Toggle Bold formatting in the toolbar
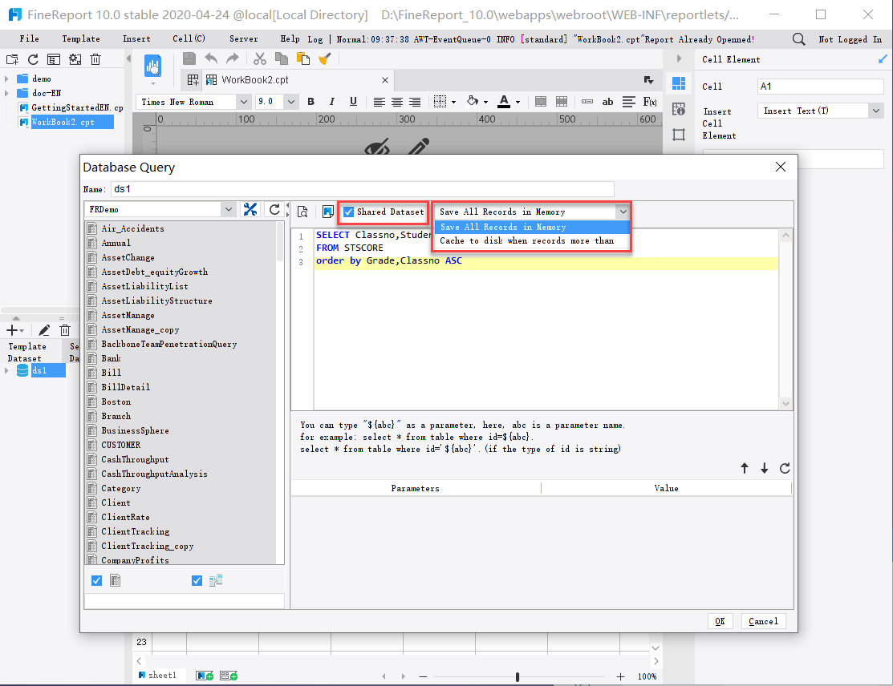Viewport: 893px width, 686px height. point(311,101)
